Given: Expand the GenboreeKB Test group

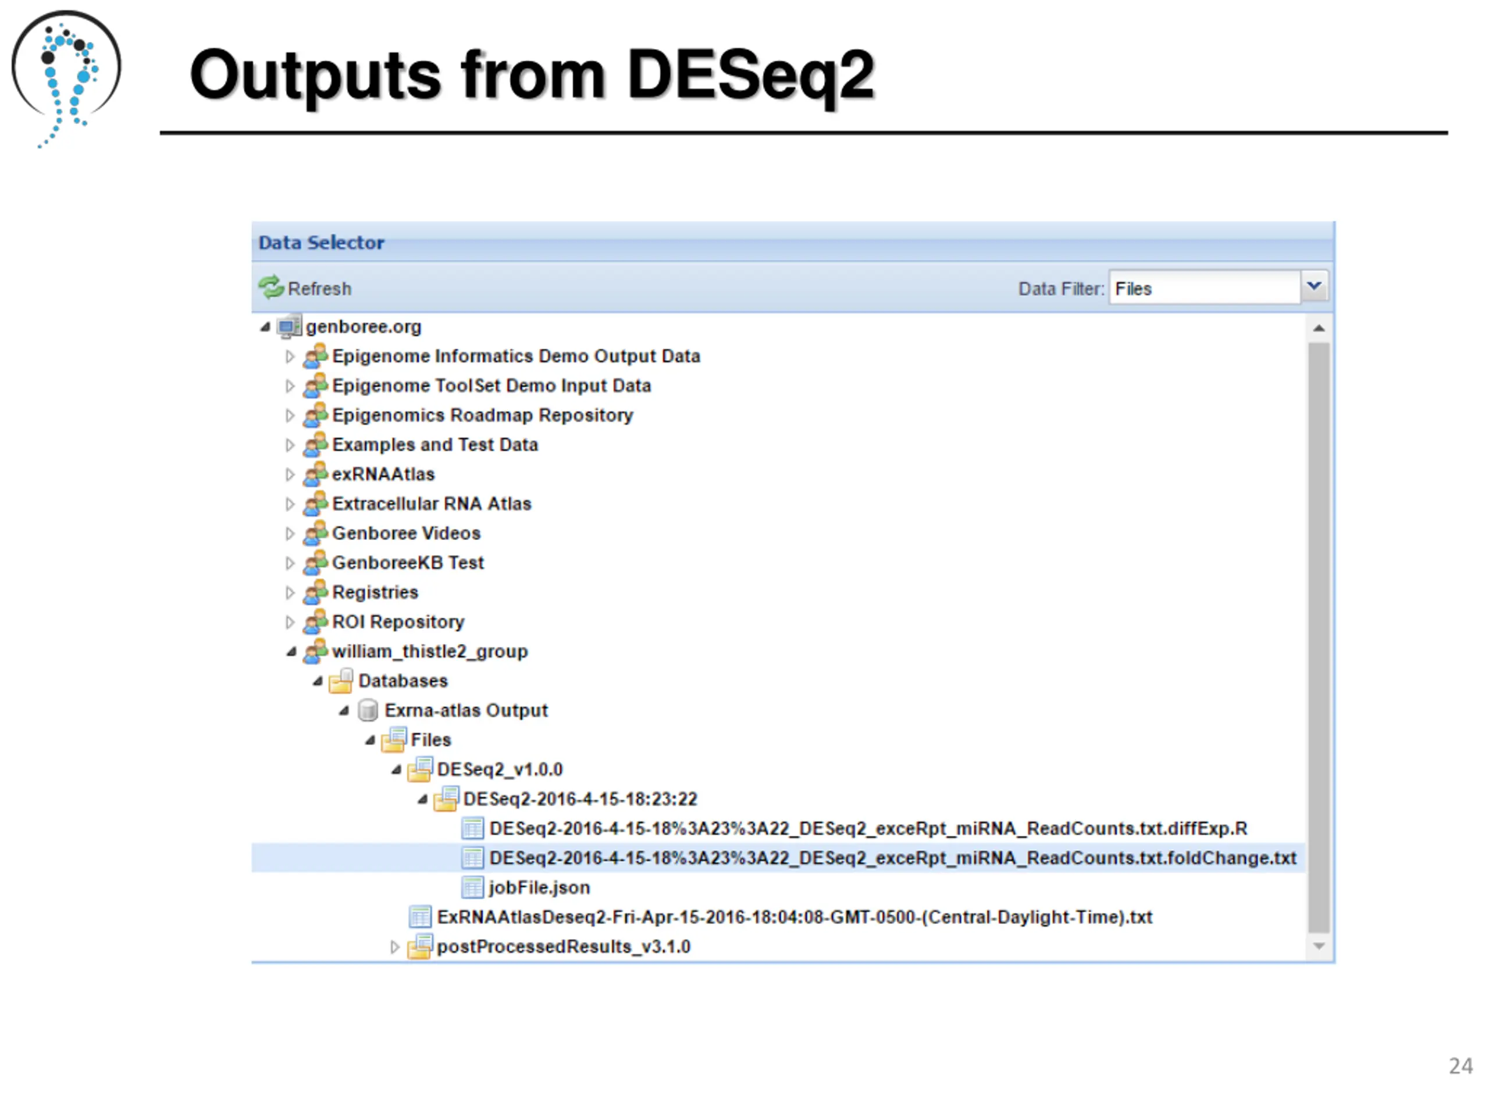Looking at the screenshot, I should pyautogui.click(x=290, y=564).
